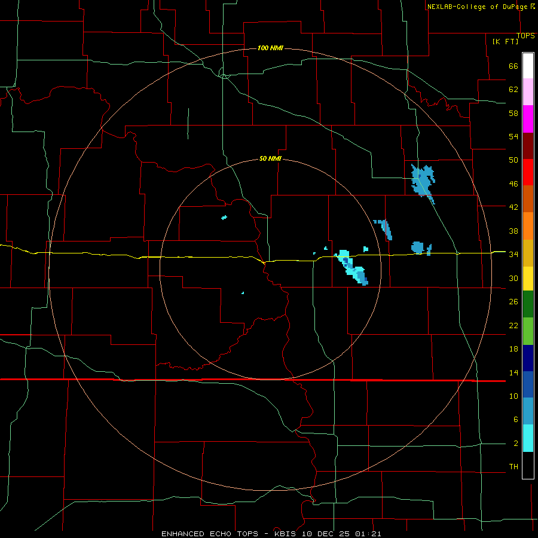Select the dark red legend color block

pyautogui.click(x=528, y=145)
